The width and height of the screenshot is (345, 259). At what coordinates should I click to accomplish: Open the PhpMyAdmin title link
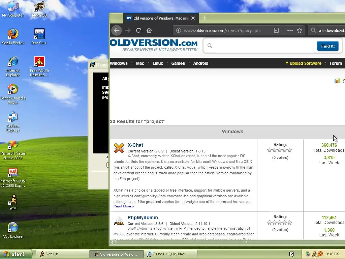point(143,218)
